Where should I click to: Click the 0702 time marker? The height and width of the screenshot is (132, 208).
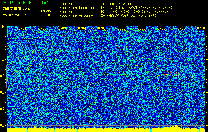pyautogui.click(x=42, y=28)
